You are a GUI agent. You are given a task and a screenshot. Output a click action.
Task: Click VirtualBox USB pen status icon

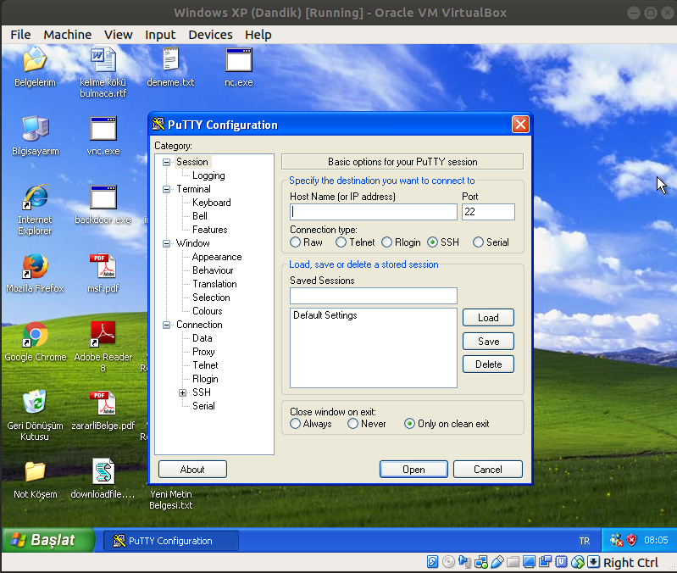pyautogui.click(x=497, y=562)
